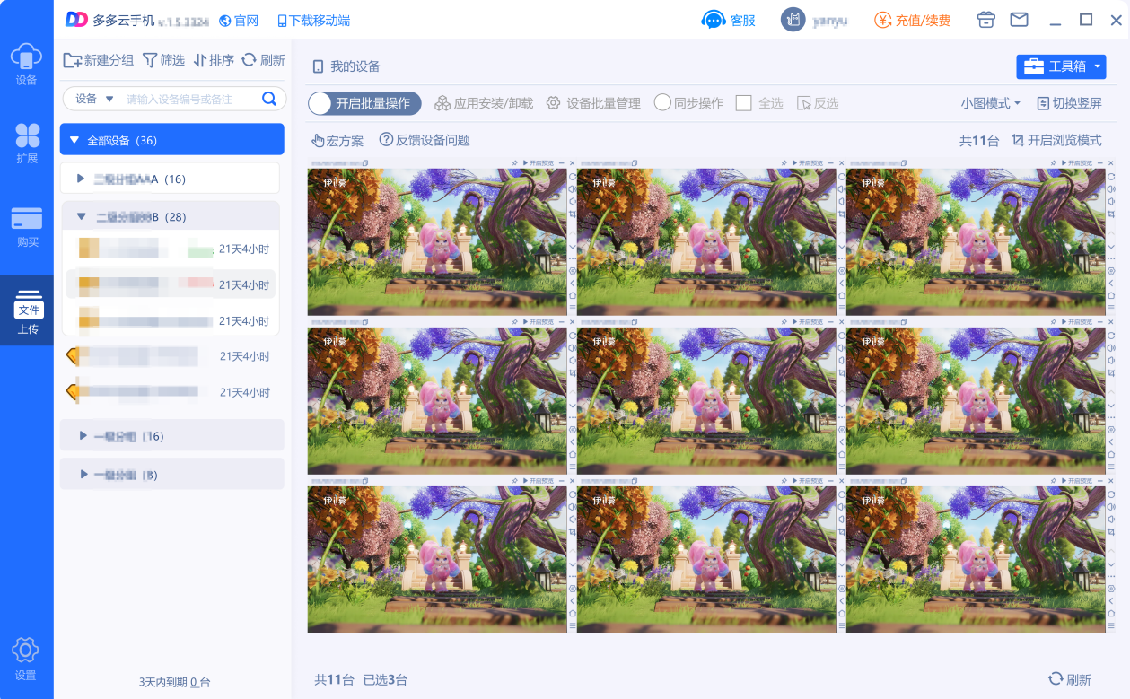
Task: Click screenshot crop icon beside the first device screen
Action: (572, 216)
